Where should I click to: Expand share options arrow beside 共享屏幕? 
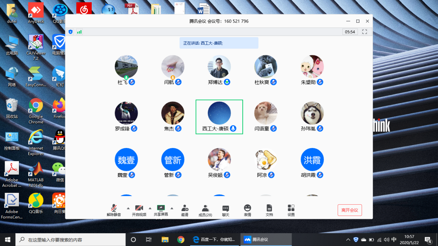click(172, 208)
